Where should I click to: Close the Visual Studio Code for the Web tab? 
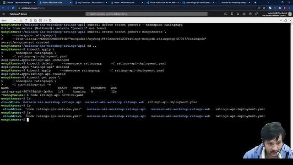point(178,3)
